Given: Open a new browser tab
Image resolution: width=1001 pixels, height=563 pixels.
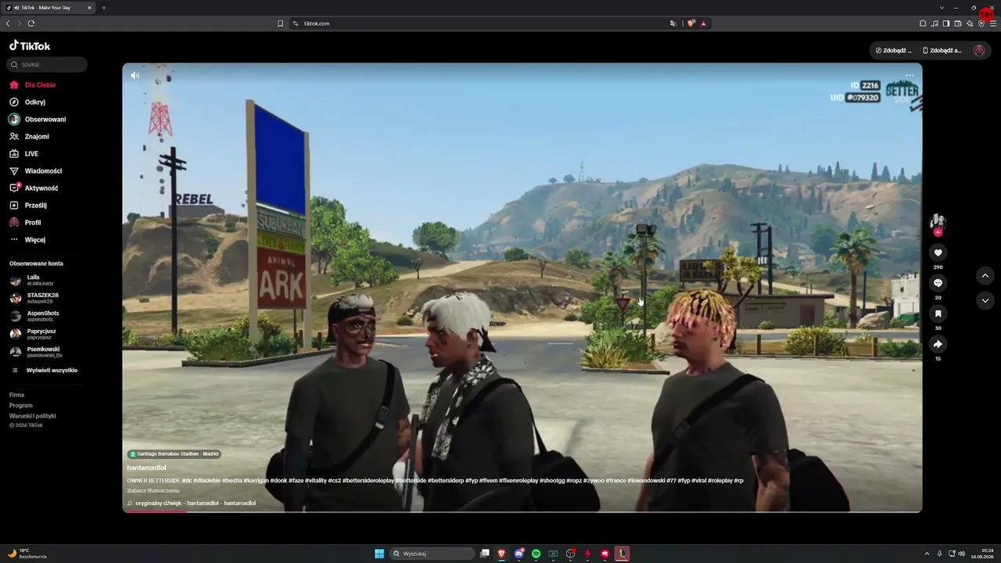Looking at the screenshot, I should 104,8.
